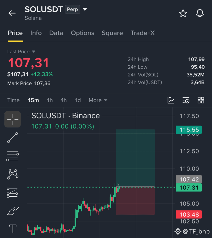Select the 1d chart interval

[x=78, y=100]
